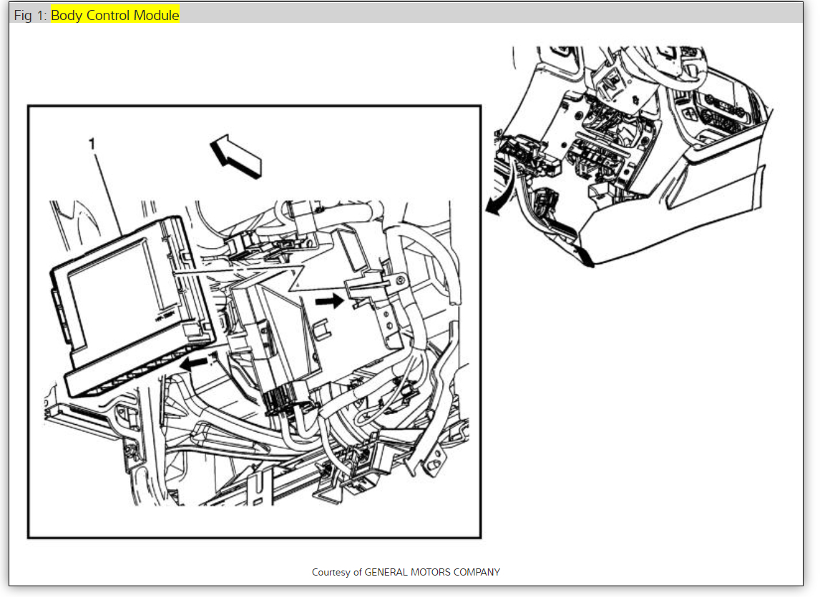Select the Courtesy of GENERAL MOTORS COMPANY caption

click(x=406, y=572)
